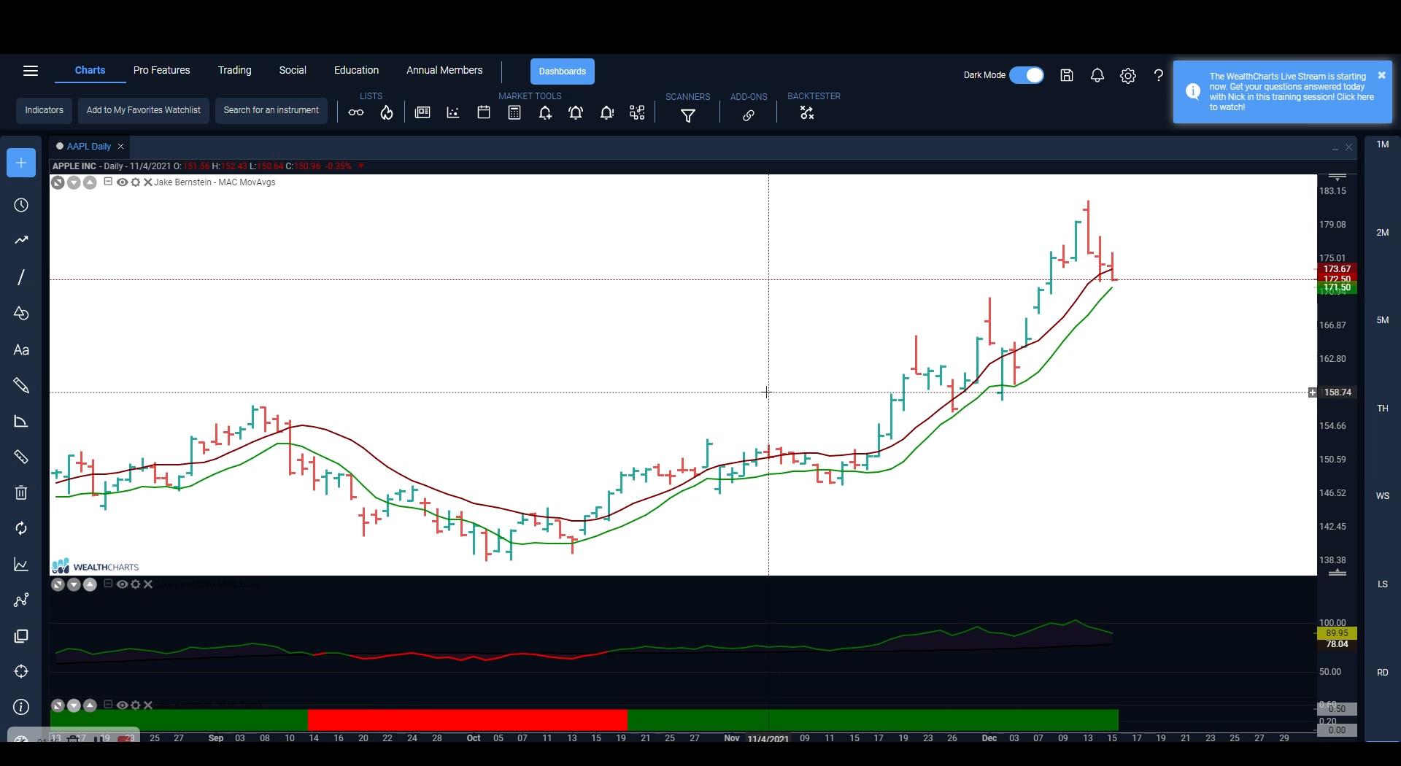Select the diagonal line drawing tool

click(x=21, y=277)
